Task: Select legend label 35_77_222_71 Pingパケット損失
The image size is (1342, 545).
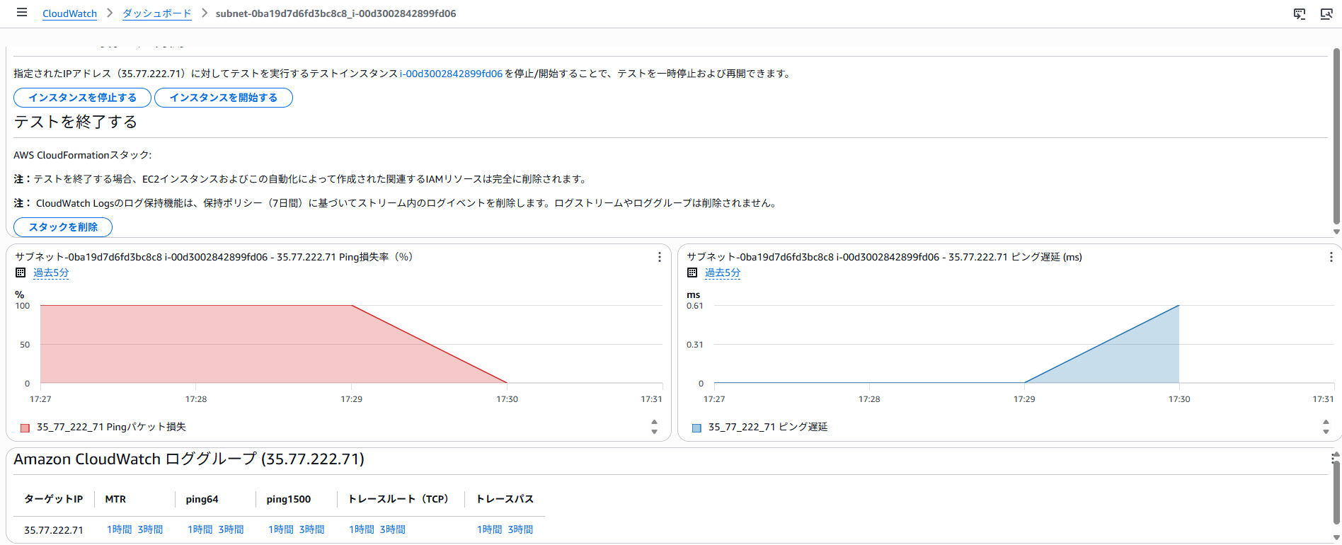Action: pos(111,427)
